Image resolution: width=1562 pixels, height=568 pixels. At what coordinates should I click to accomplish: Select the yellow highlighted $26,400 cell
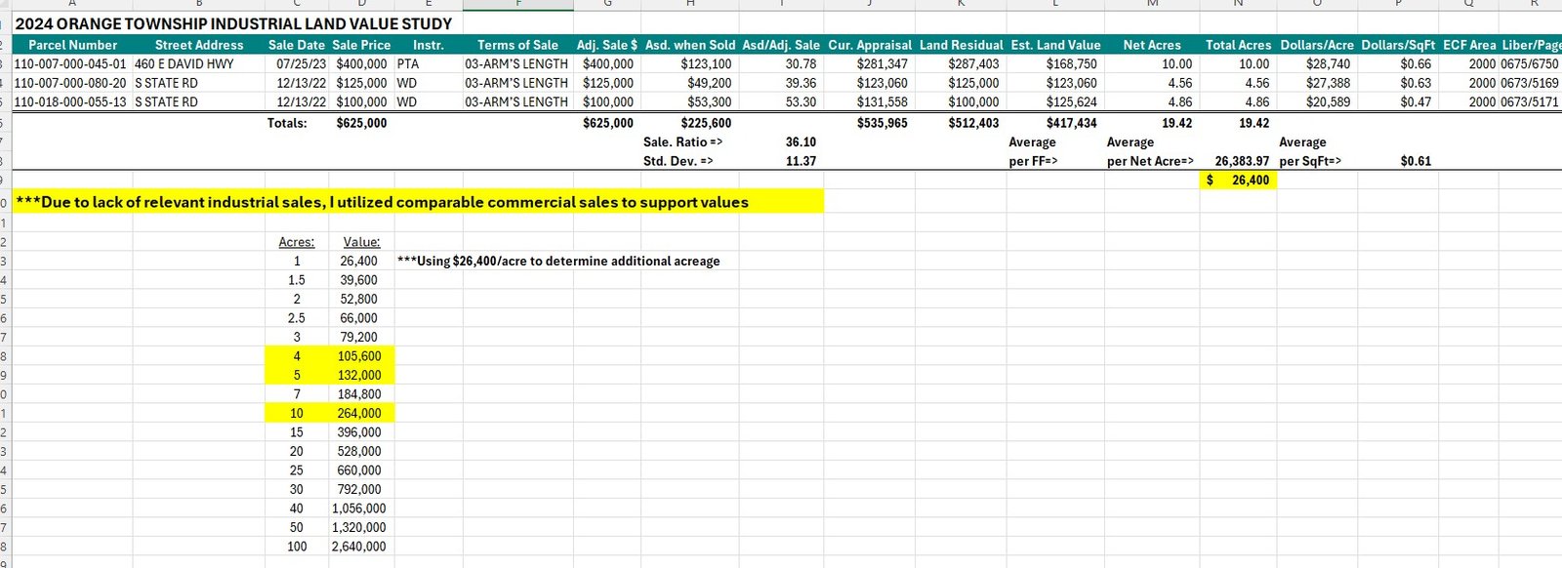(x=1238, y=181)
